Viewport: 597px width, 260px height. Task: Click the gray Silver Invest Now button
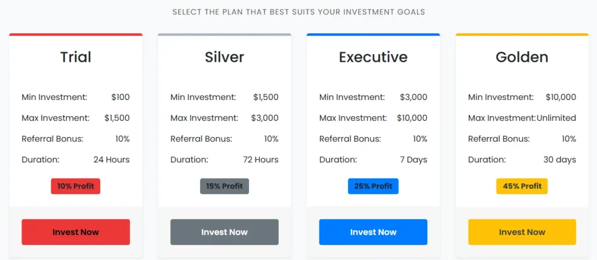pos(224,232)
